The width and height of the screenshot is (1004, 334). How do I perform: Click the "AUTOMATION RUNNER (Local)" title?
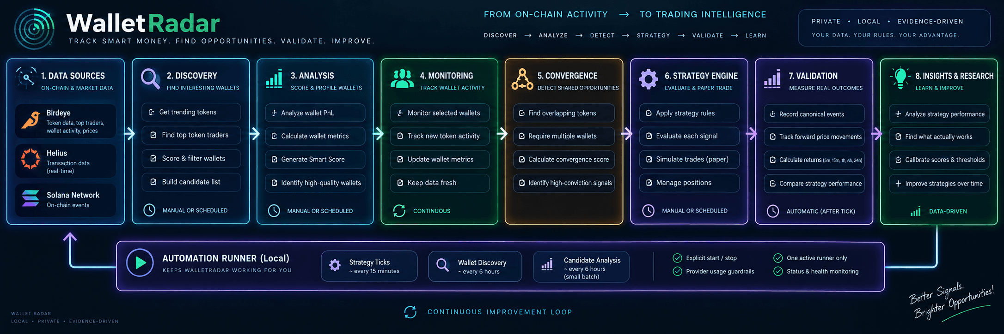click(226, 258)
